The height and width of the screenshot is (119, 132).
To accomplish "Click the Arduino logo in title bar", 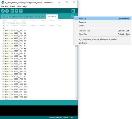I will [x=3, y=3].
